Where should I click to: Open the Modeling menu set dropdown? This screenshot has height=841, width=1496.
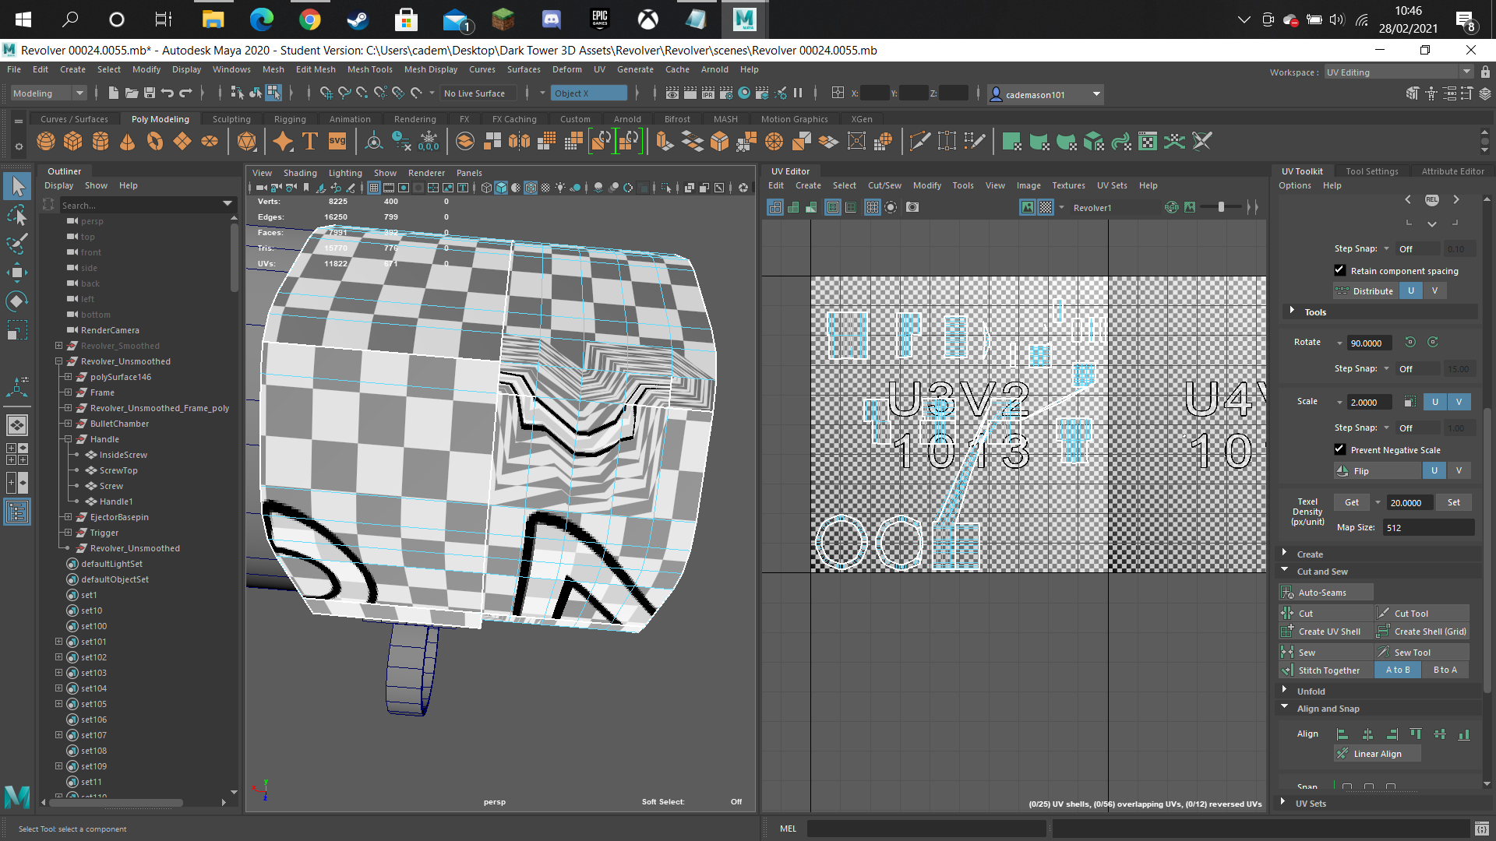pos(48,93)
